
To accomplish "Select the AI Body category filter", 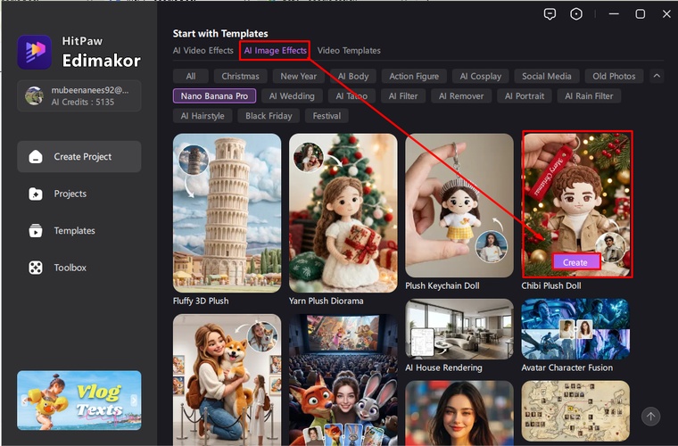I will click(x=353, y=76).
